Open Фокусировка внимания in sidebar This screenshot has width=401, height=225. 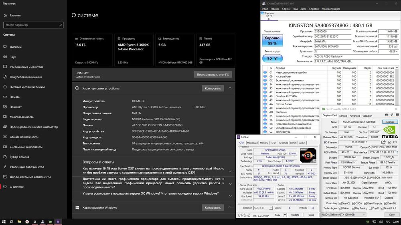coord(22,77)
